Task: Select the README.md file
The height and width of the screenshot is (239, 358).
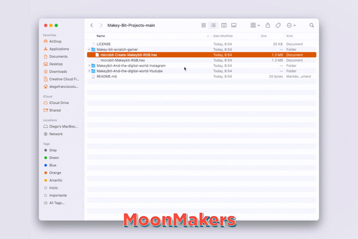Action: coord(106,77)
